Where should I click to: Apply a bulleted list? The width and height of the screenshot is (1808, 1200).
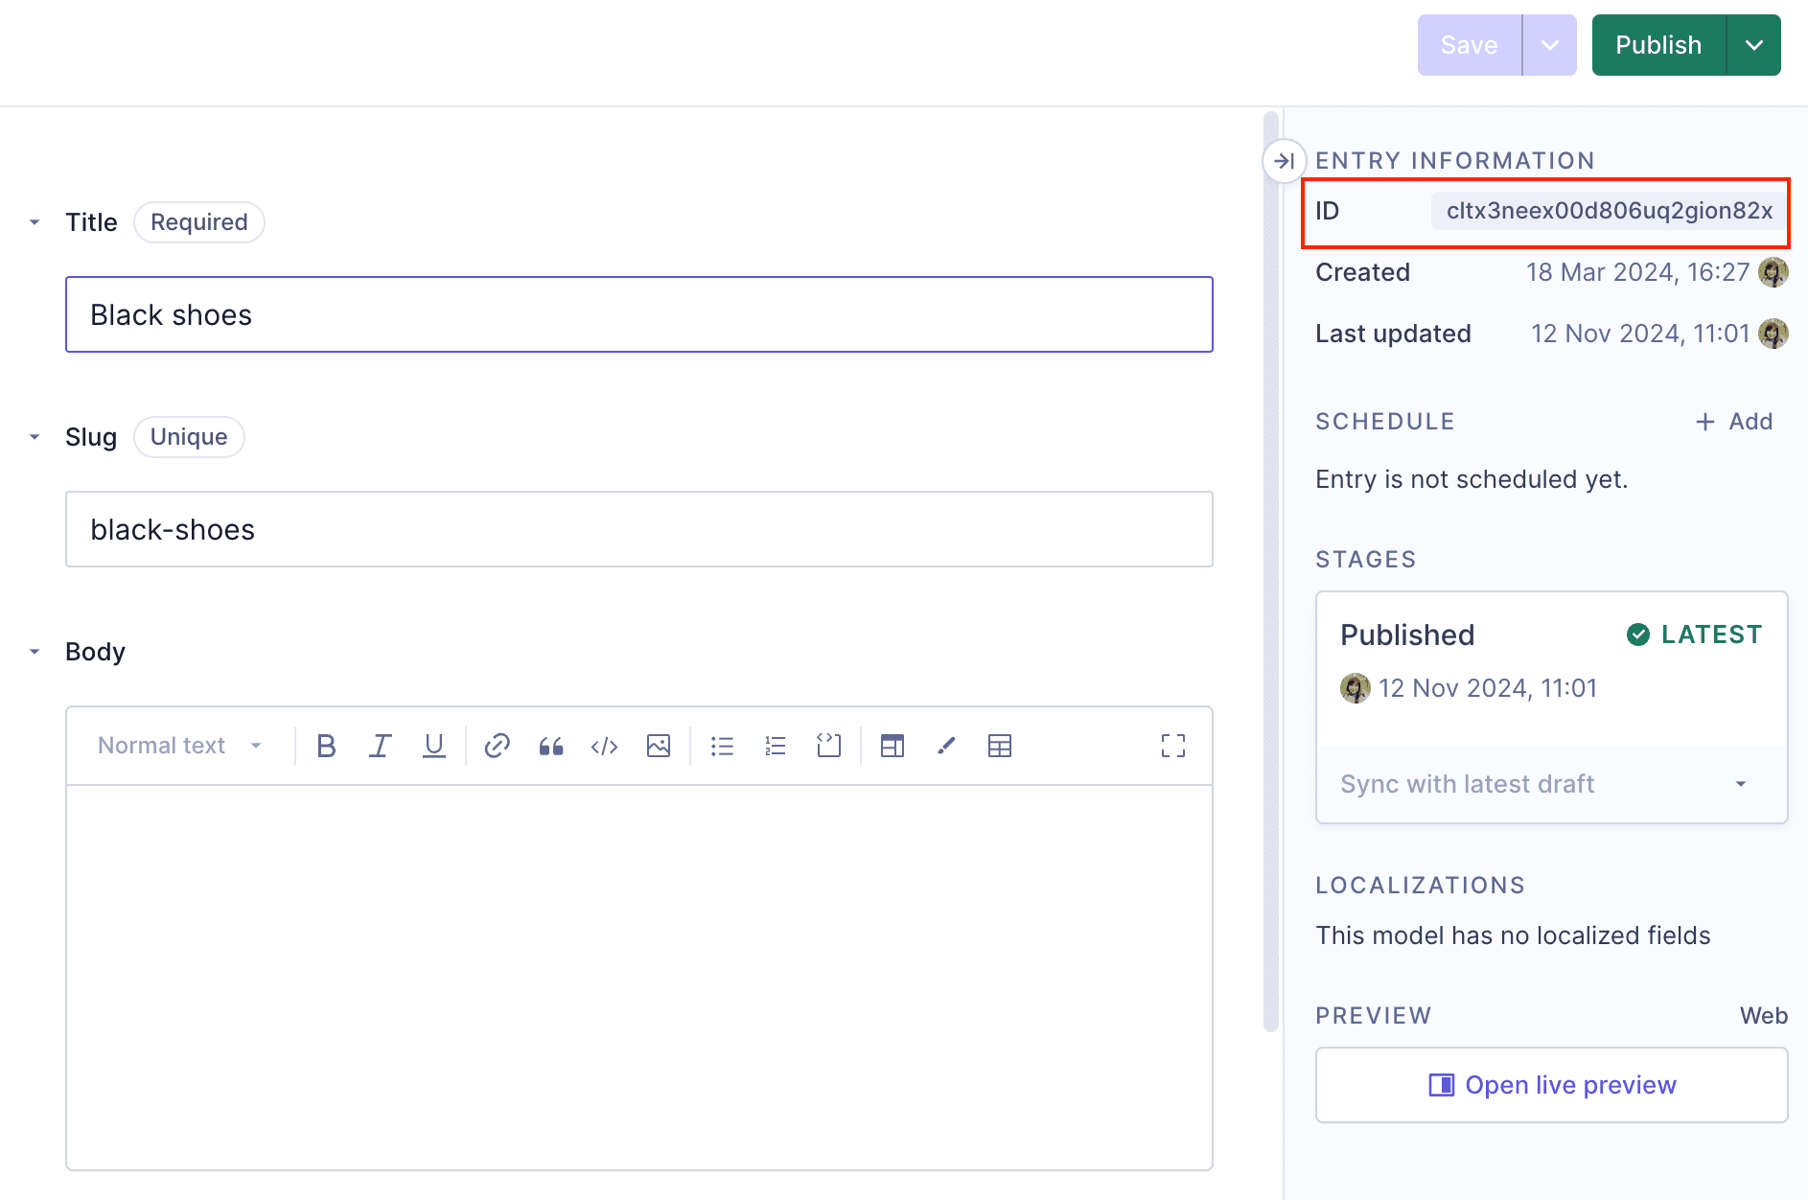(722, 745)
